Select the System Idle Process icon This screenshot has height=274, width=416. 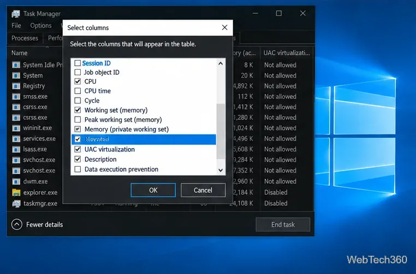pyautogui.click(x=16, y=65)
